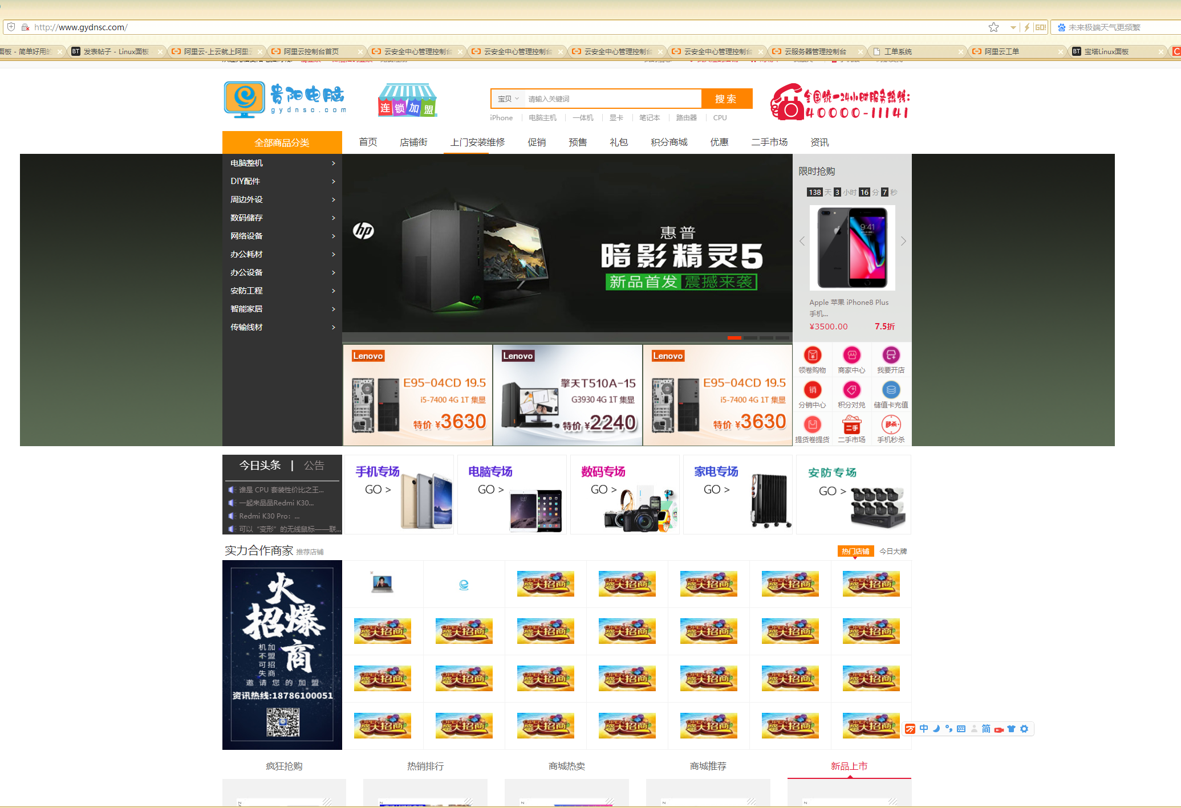Viewport: 1181px width, 808px height.
Task: Click the 传输线材 category row
Action: (x=282, y=327)
